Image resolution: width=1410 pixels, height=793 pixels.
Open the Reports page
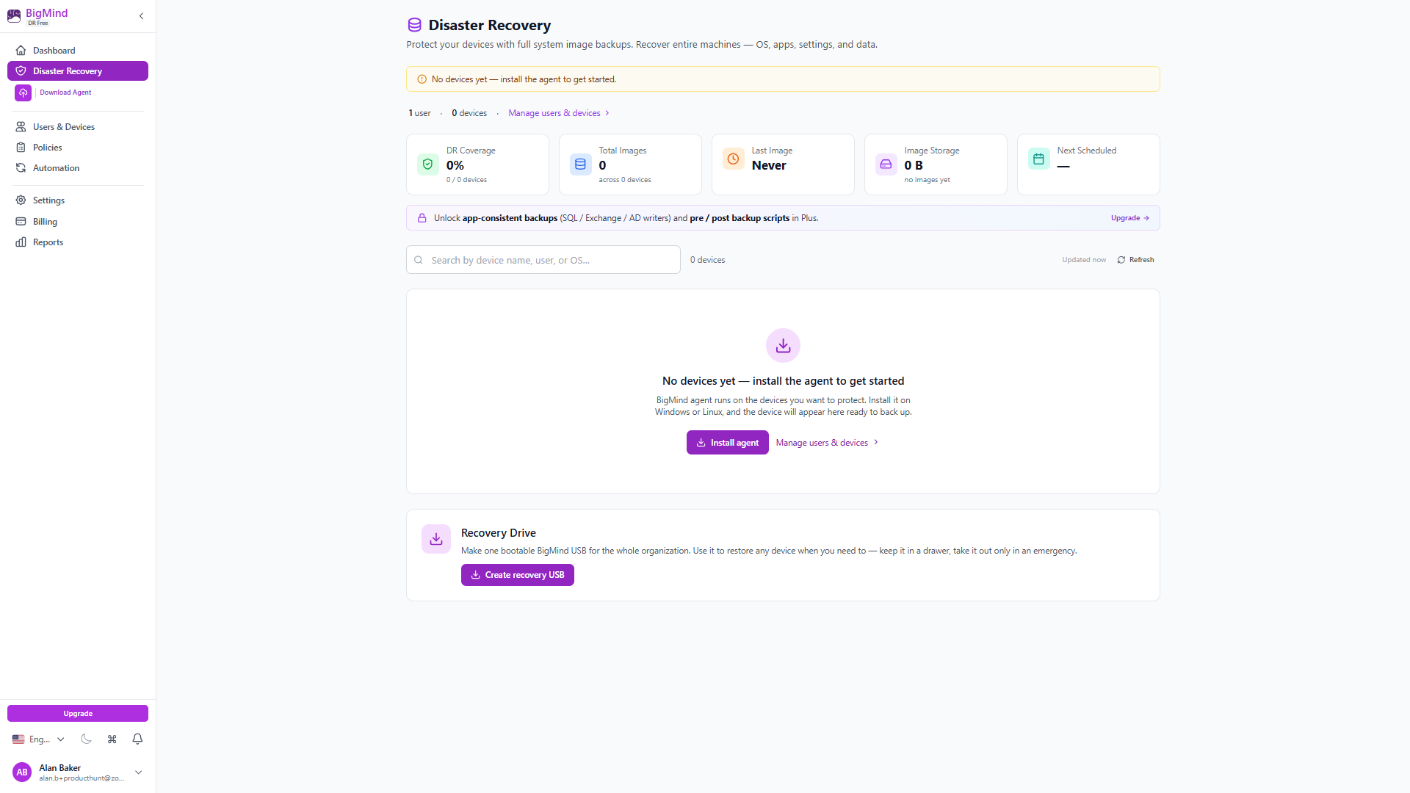78,242
